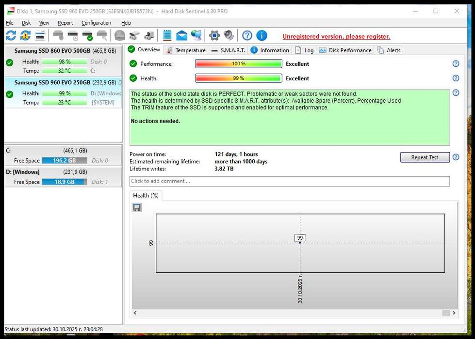Open the View menu
475x339 pixels.
point(44,23)
